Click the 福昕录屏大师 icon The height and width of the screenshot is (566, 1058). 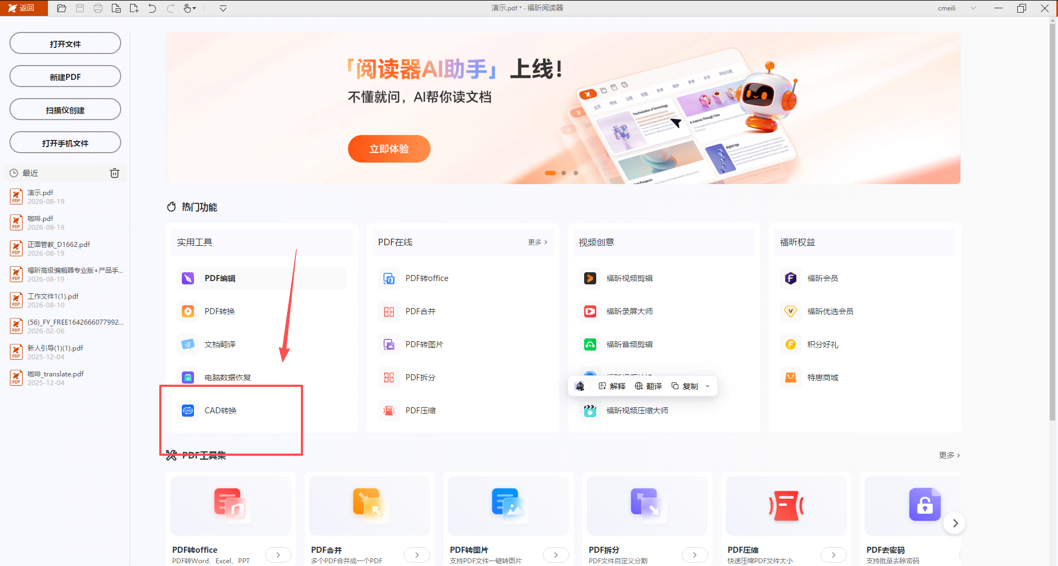(590, 311)
